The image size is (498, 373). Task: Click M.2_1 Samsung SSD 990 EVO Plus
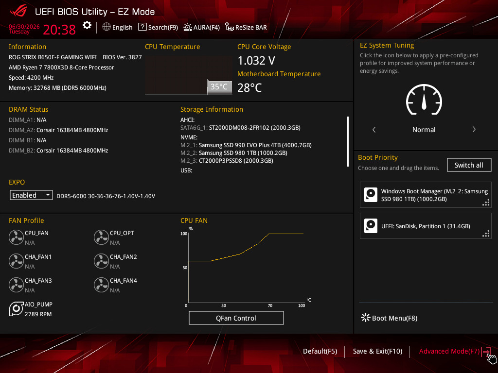[x=246, y=145]
